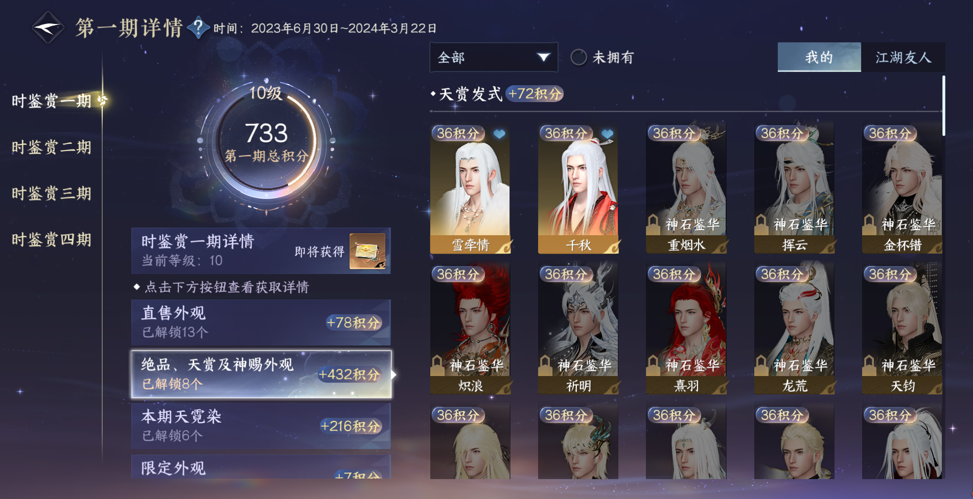The height and width of the screenshot is (499, 973).
Task: Open 时鉴赏二期 in the sidebar
Action: click(52, 147)
